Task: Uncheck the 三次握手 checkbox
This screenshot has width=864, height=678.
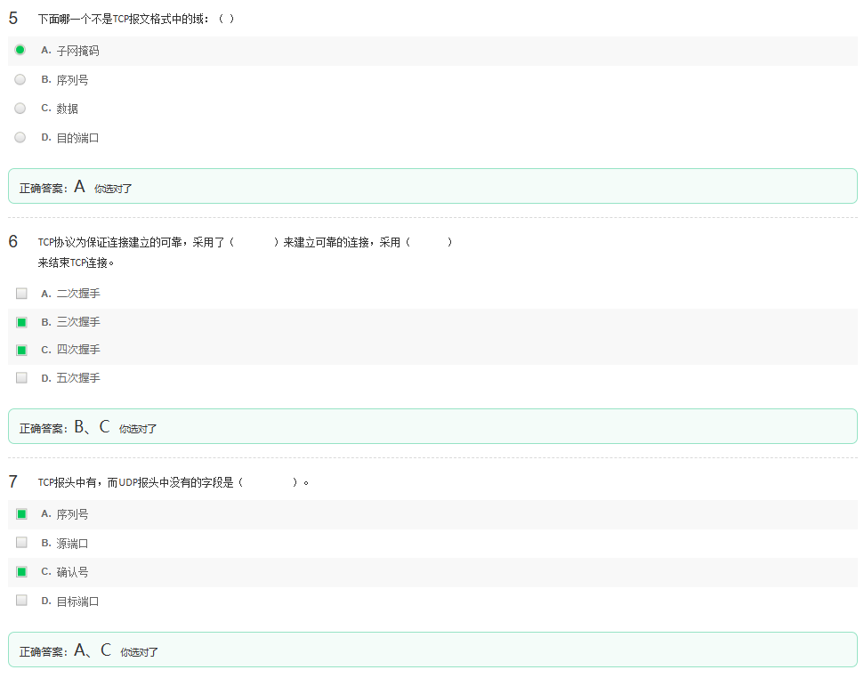Action: tap(21, 322)
